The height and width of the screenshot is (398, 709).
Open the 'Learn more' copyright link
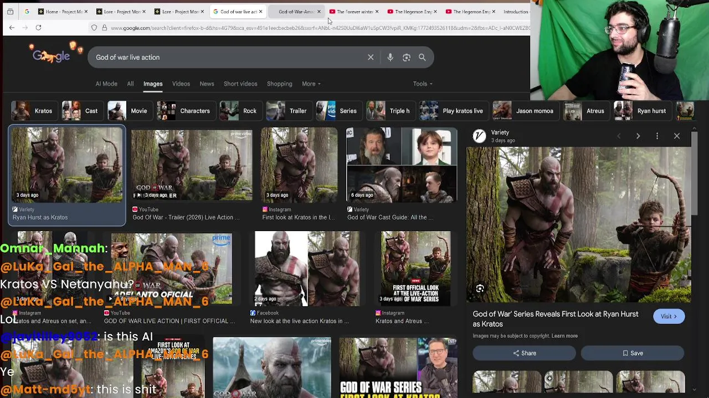(x=564, y=336)
